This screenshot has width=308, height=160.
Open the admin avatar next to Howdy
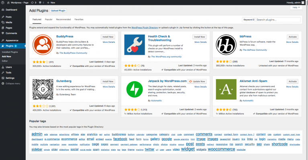click(x=303, y=2)
